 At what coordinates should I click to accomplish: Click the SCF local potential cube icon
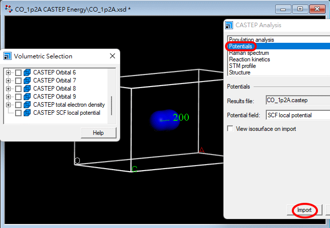tap(27, 113)
